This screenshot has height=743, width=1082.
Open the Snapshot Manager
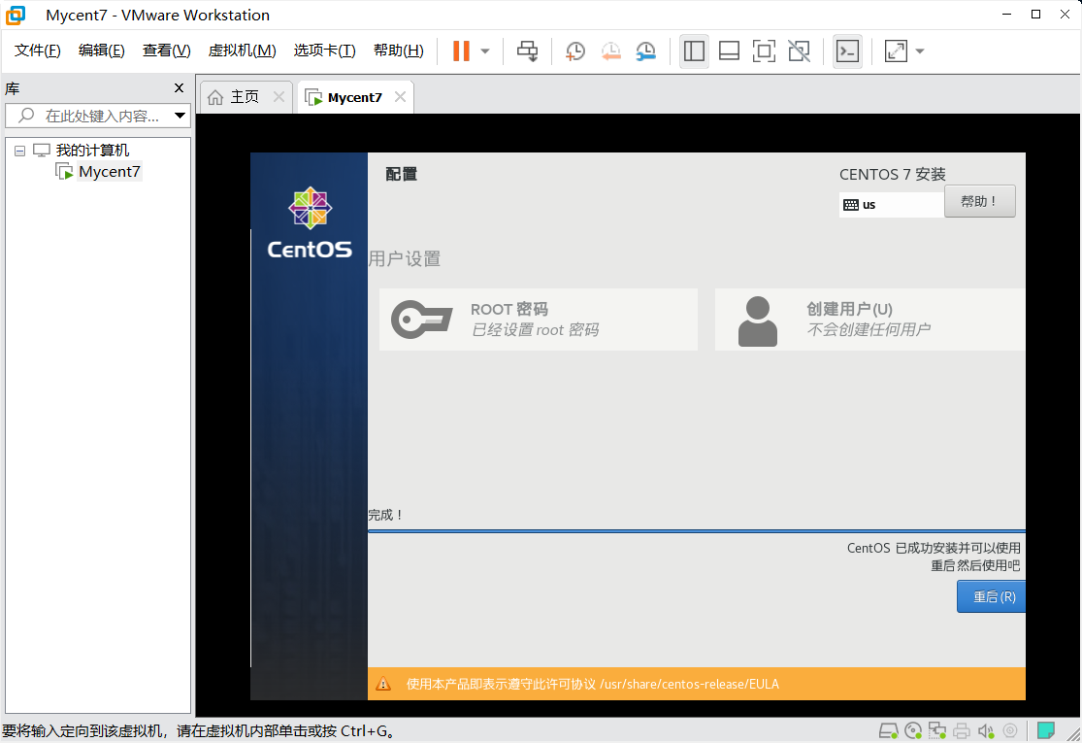pos(645,51)
